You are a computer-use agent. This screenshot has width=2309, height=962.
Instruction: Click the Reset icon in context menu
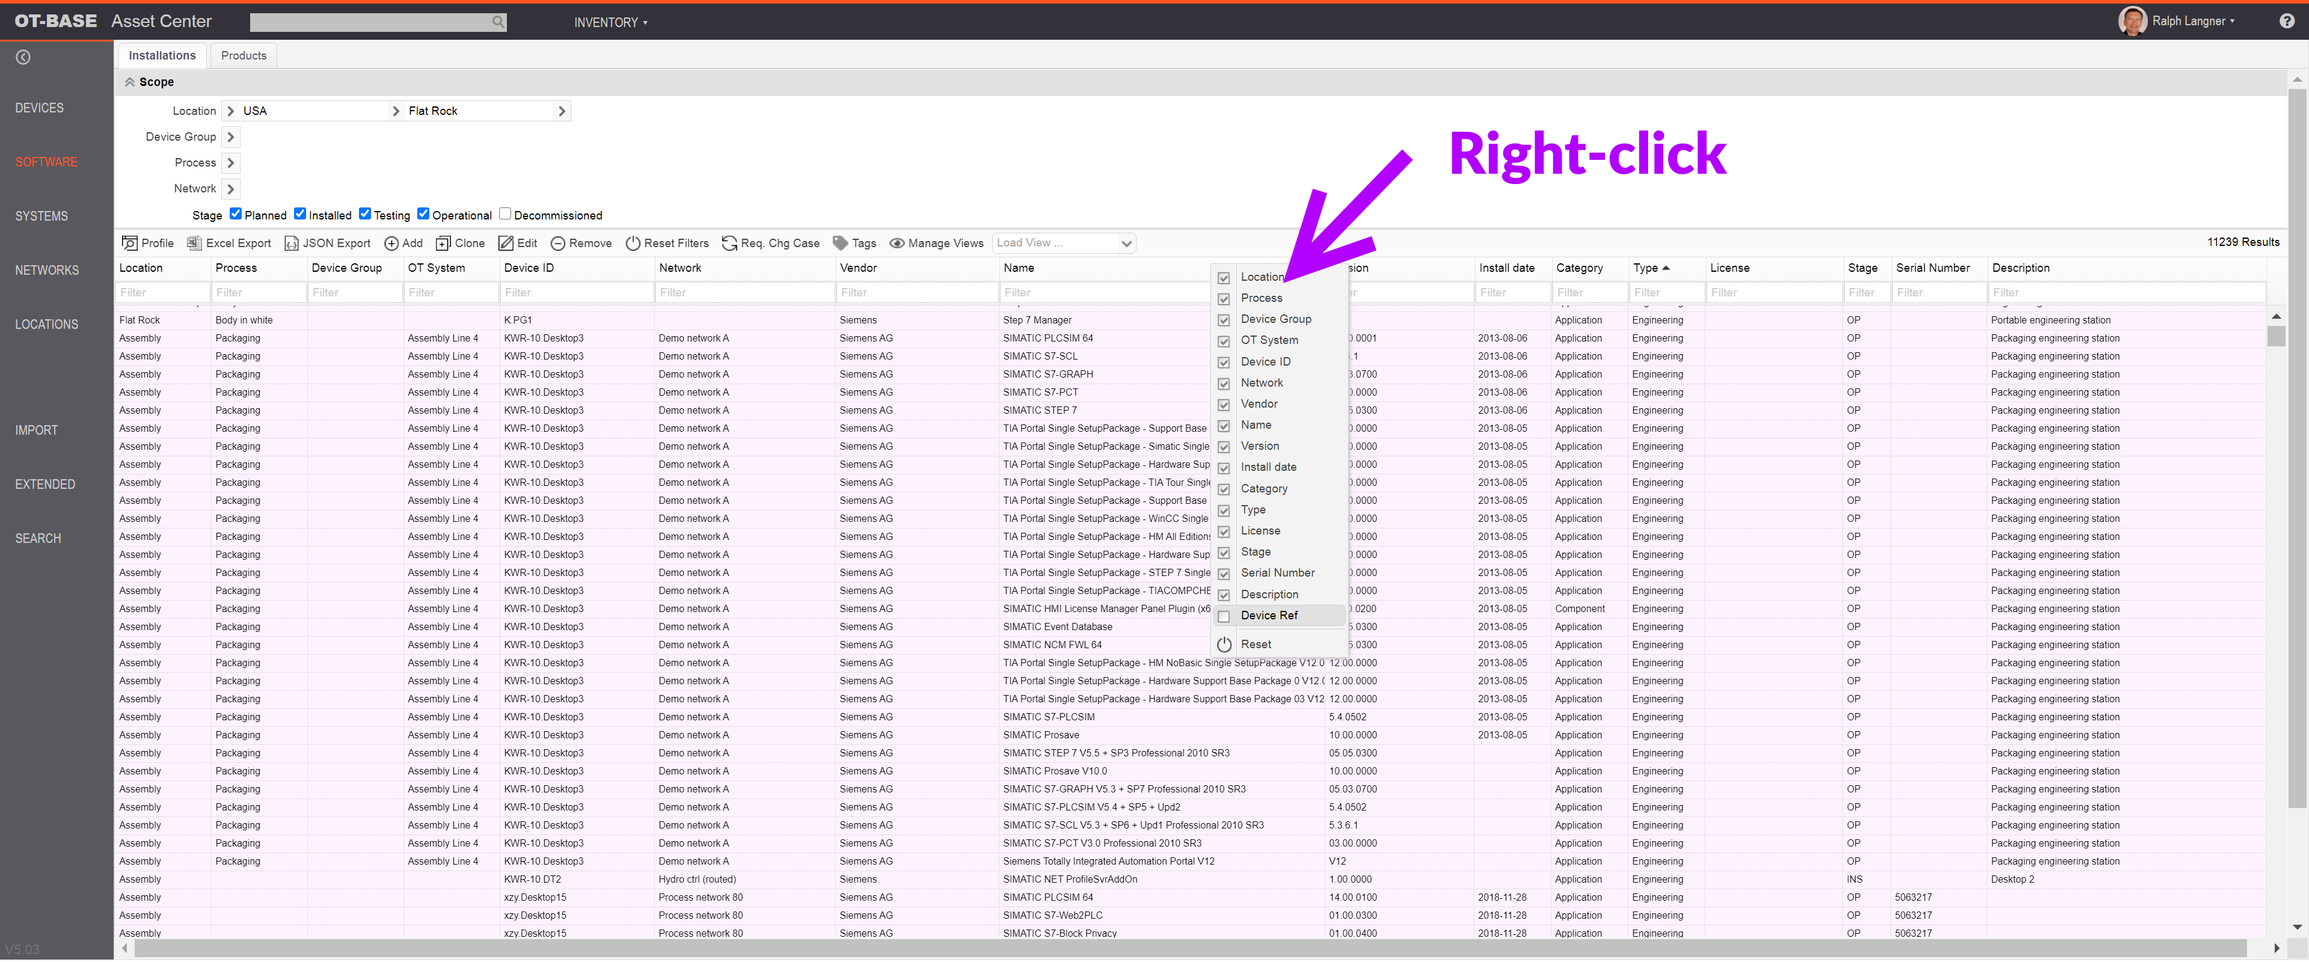[1224, 645]
